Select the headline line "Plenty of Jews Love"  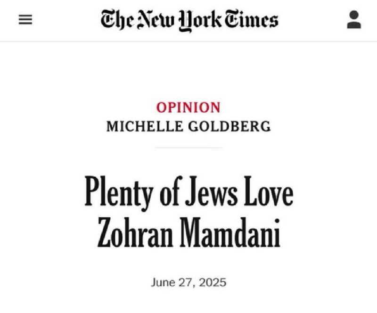pos(189,193)
